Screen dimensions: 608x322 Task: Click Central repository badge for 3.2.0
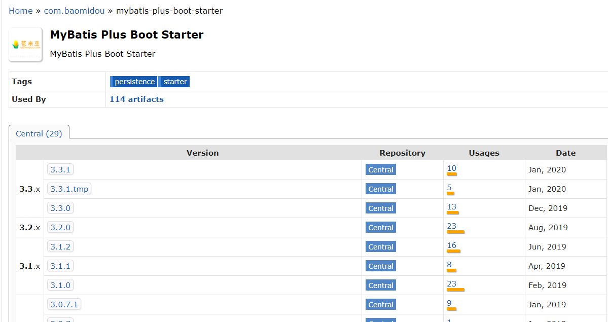381,228
